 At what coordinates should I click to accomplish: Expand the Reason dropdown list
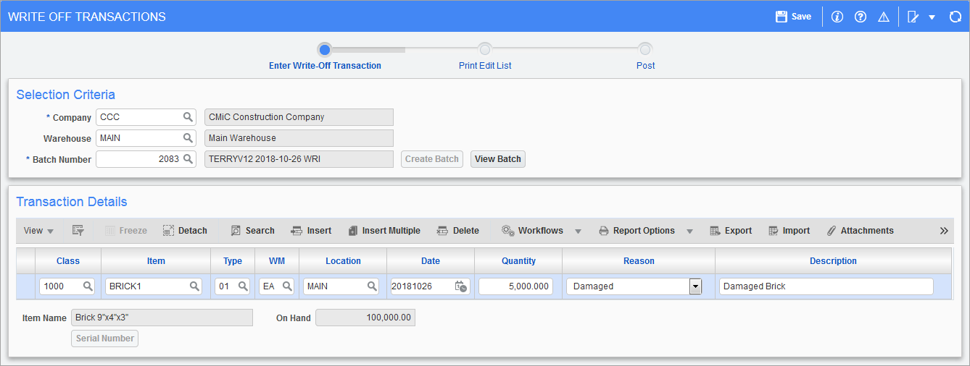[x=695, y=286]
